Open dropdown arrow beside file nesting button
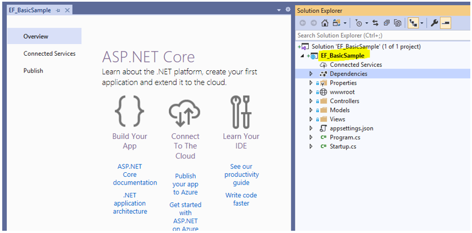The image size is (472, 233). click(x=422, y=23)
